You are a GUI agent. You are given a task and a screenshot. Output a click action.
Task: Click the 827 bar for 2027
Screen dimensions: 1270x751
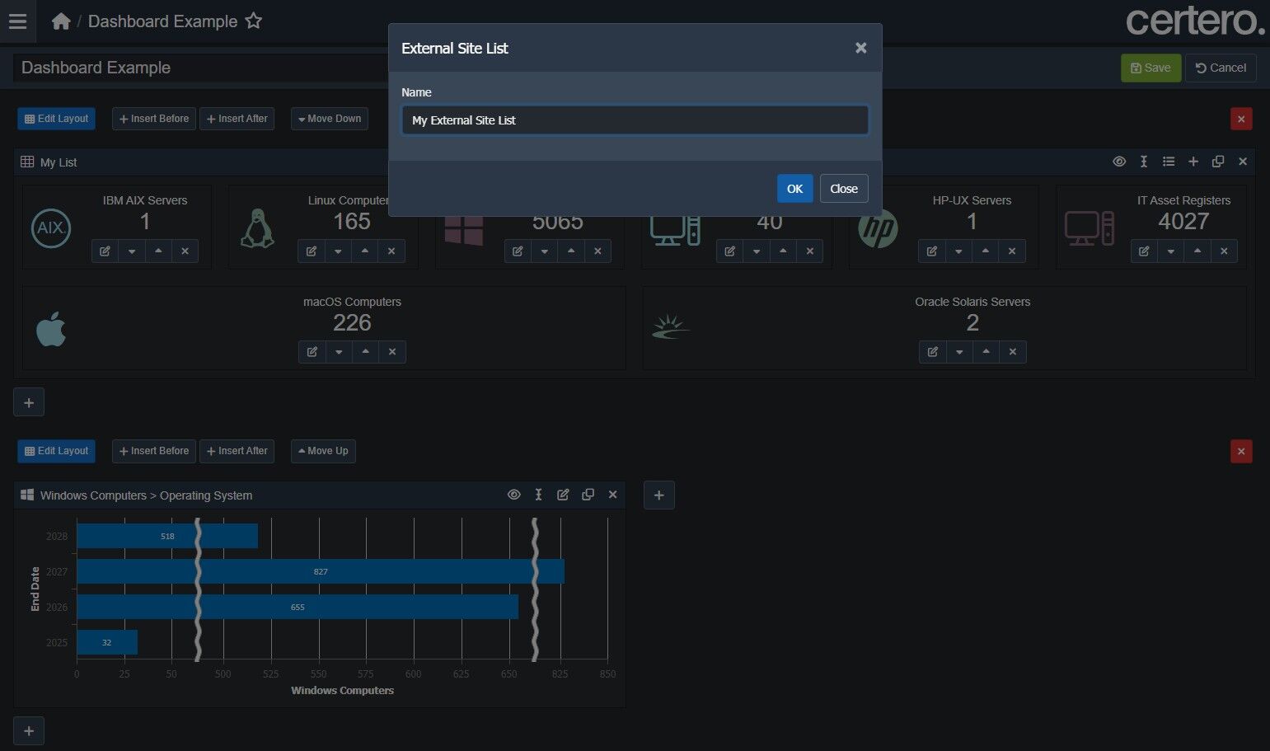[321, 571]
